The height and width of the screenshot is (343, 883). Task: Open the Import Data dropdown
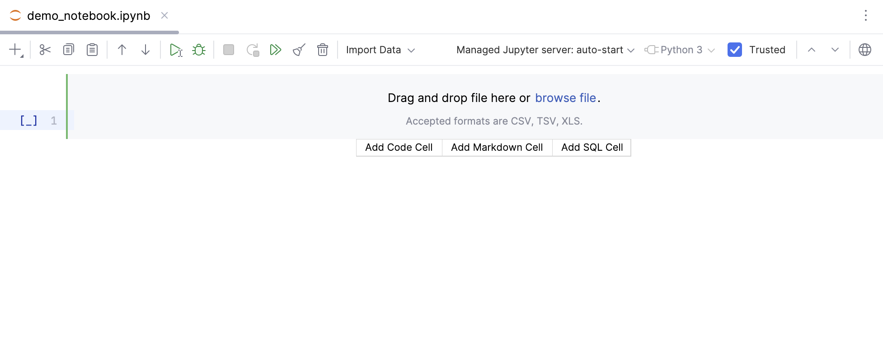pyautogui.click(x=380, y=50)
